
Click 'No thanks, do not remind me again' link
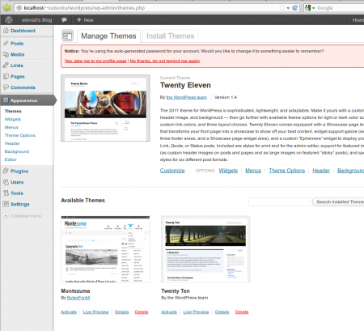[165, 61]
